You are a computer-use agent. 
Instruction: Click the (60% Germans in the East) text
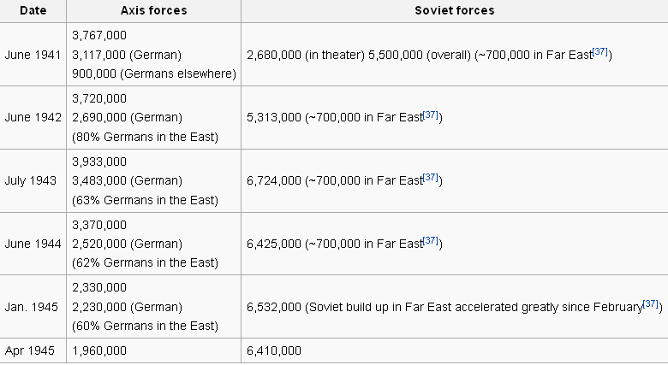pos(145,326)
